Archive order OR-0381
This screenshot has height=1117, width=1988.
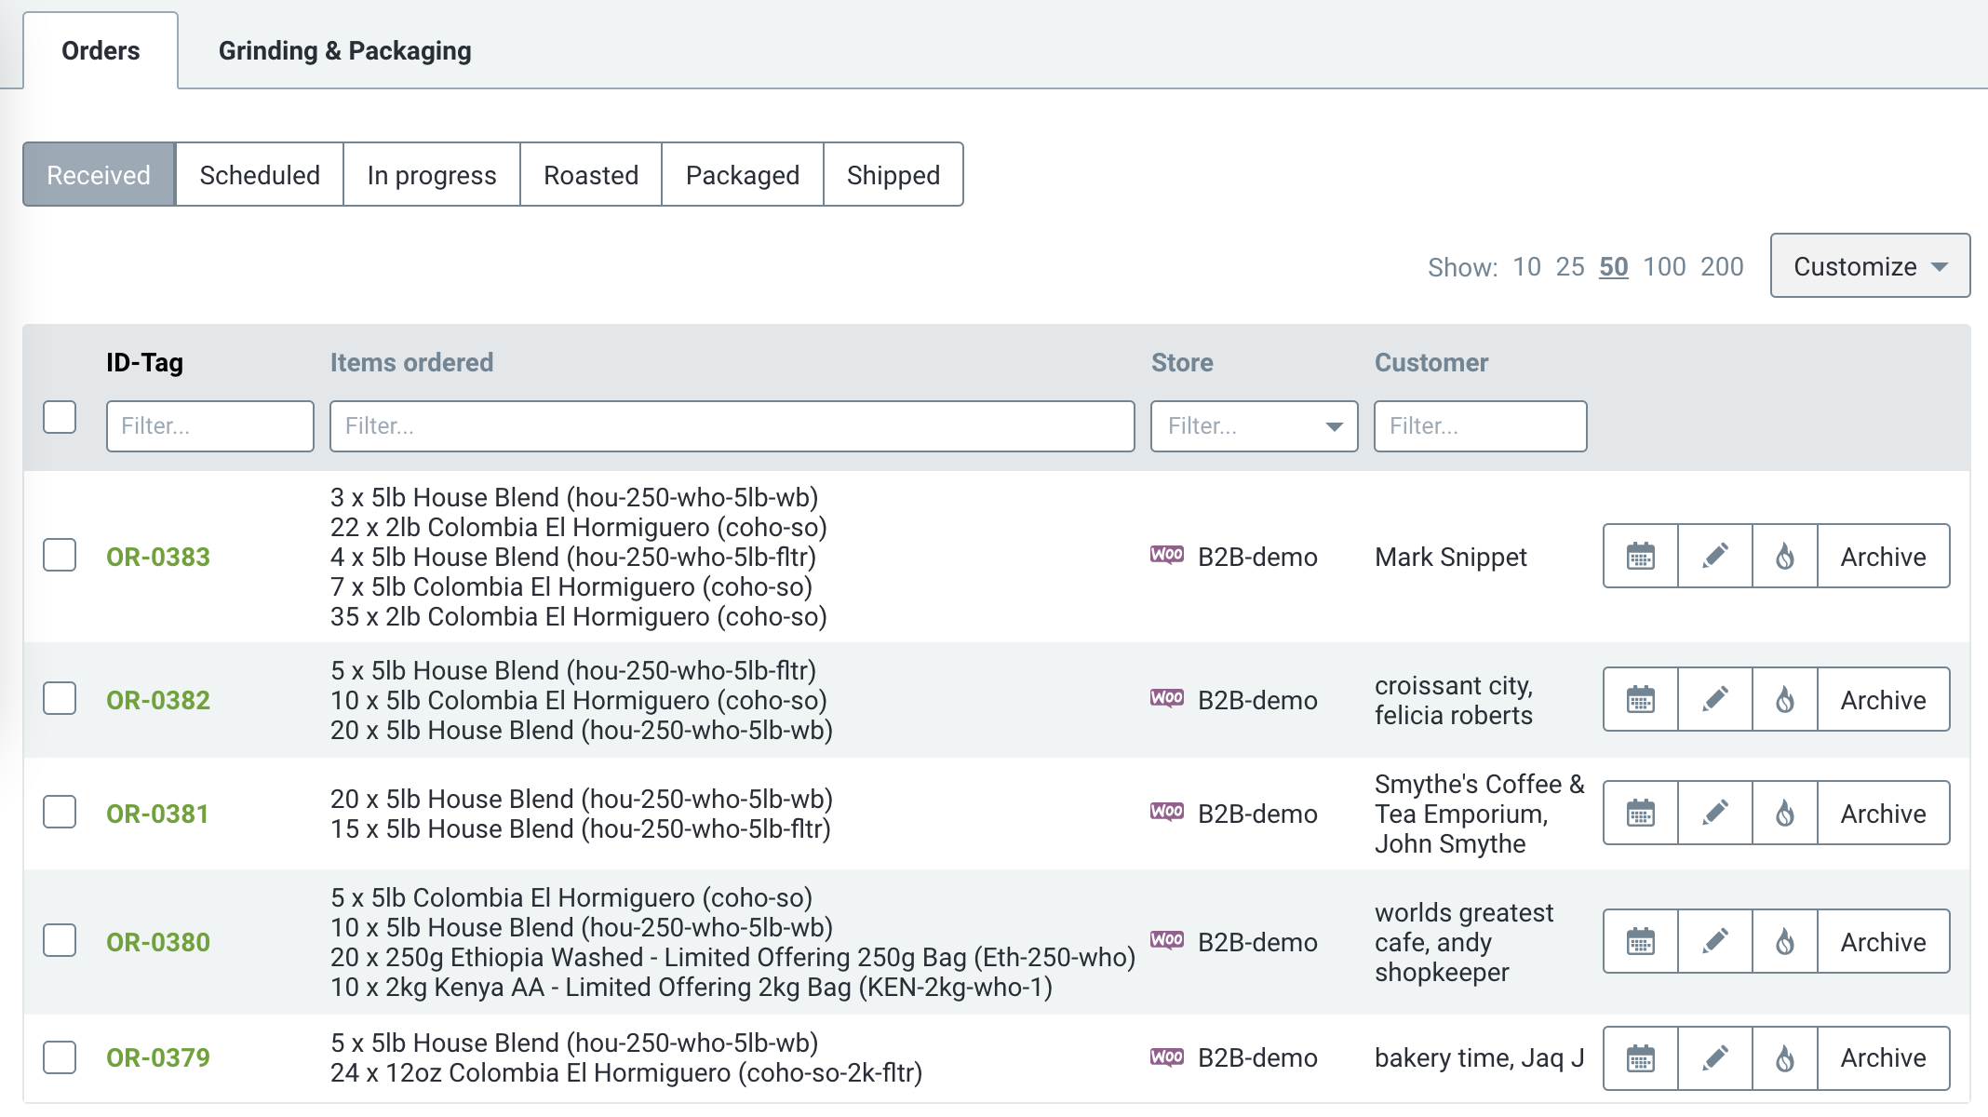point(1884,814)
